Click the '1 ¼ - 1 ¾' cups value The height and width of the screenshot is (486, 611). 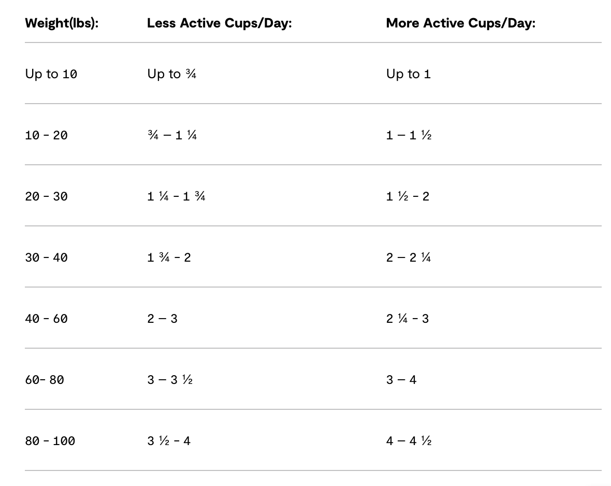click(x=176, y=196)
